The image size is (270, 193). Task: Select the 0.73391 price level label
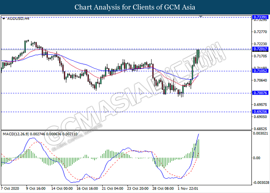pyautogui.click(x=260, y=17)
